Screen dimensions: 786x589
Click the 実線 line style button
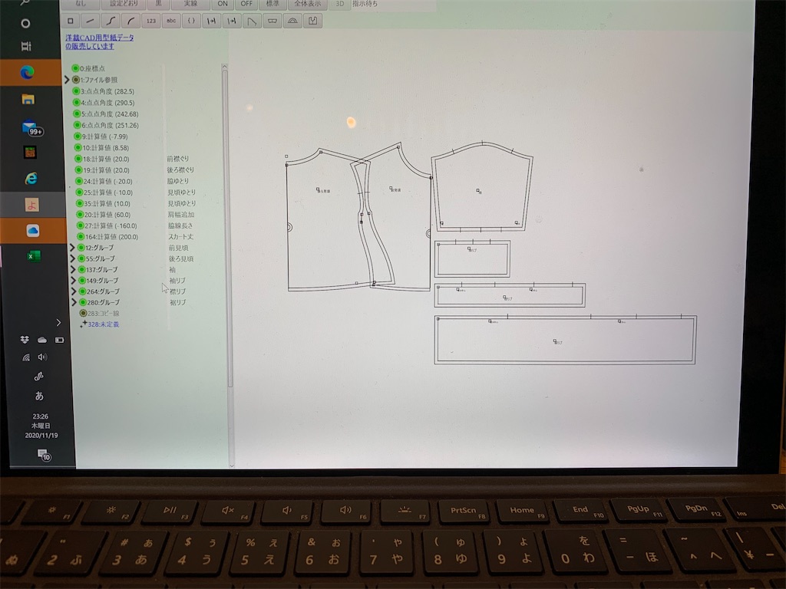click(190, 4)
